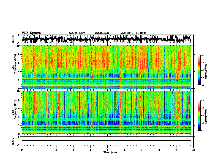Click the "10" tick on the time axis
Viewport: 218px width, 168px height.
click(194, 150)
